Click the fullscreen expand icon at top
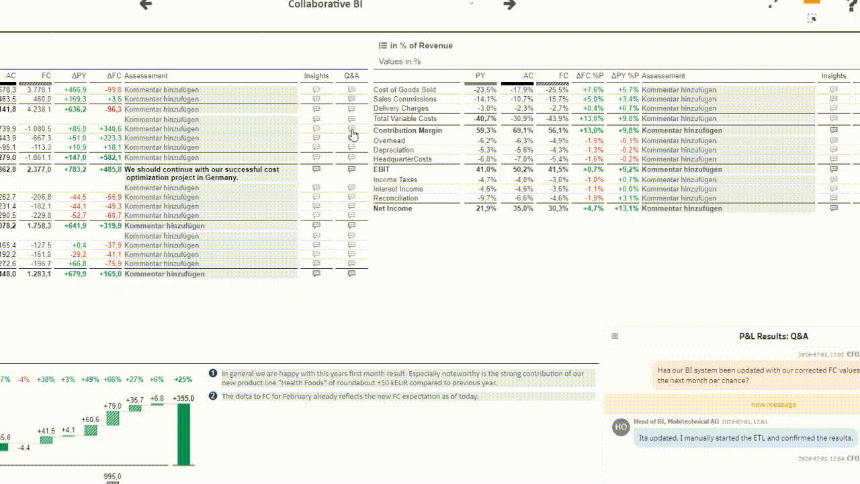 773,4
